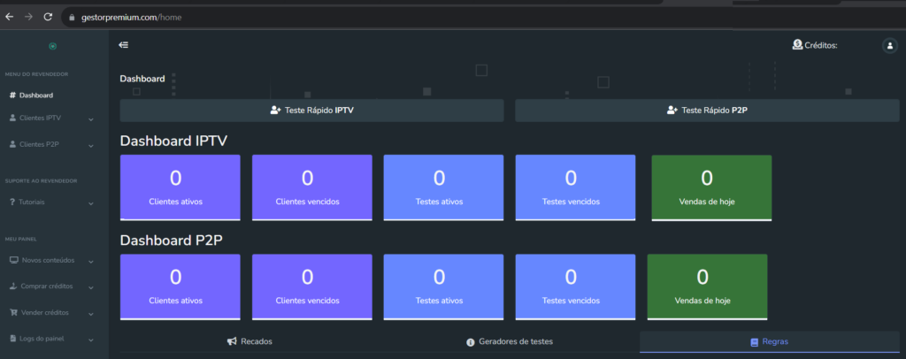Click the user icon beside Clientes P2P
The image size is (906, 359).
pos(12,144)
